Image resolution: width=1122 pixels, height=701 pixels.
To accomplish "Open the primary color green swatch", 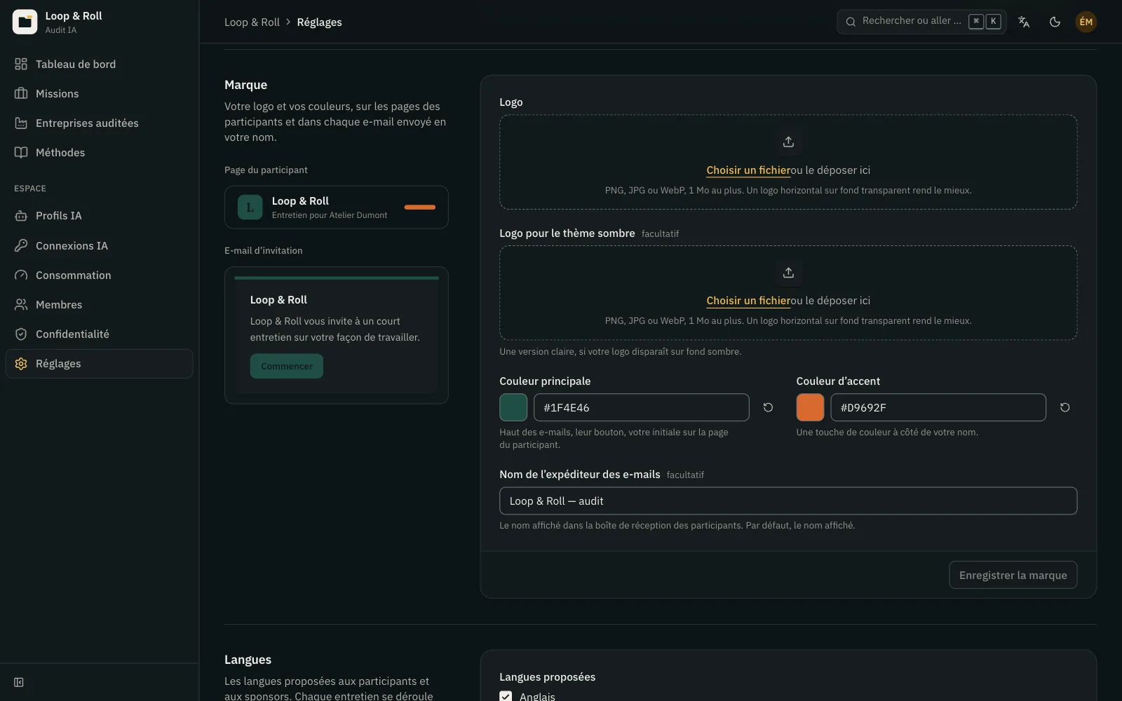I will (x=513, y=407).
